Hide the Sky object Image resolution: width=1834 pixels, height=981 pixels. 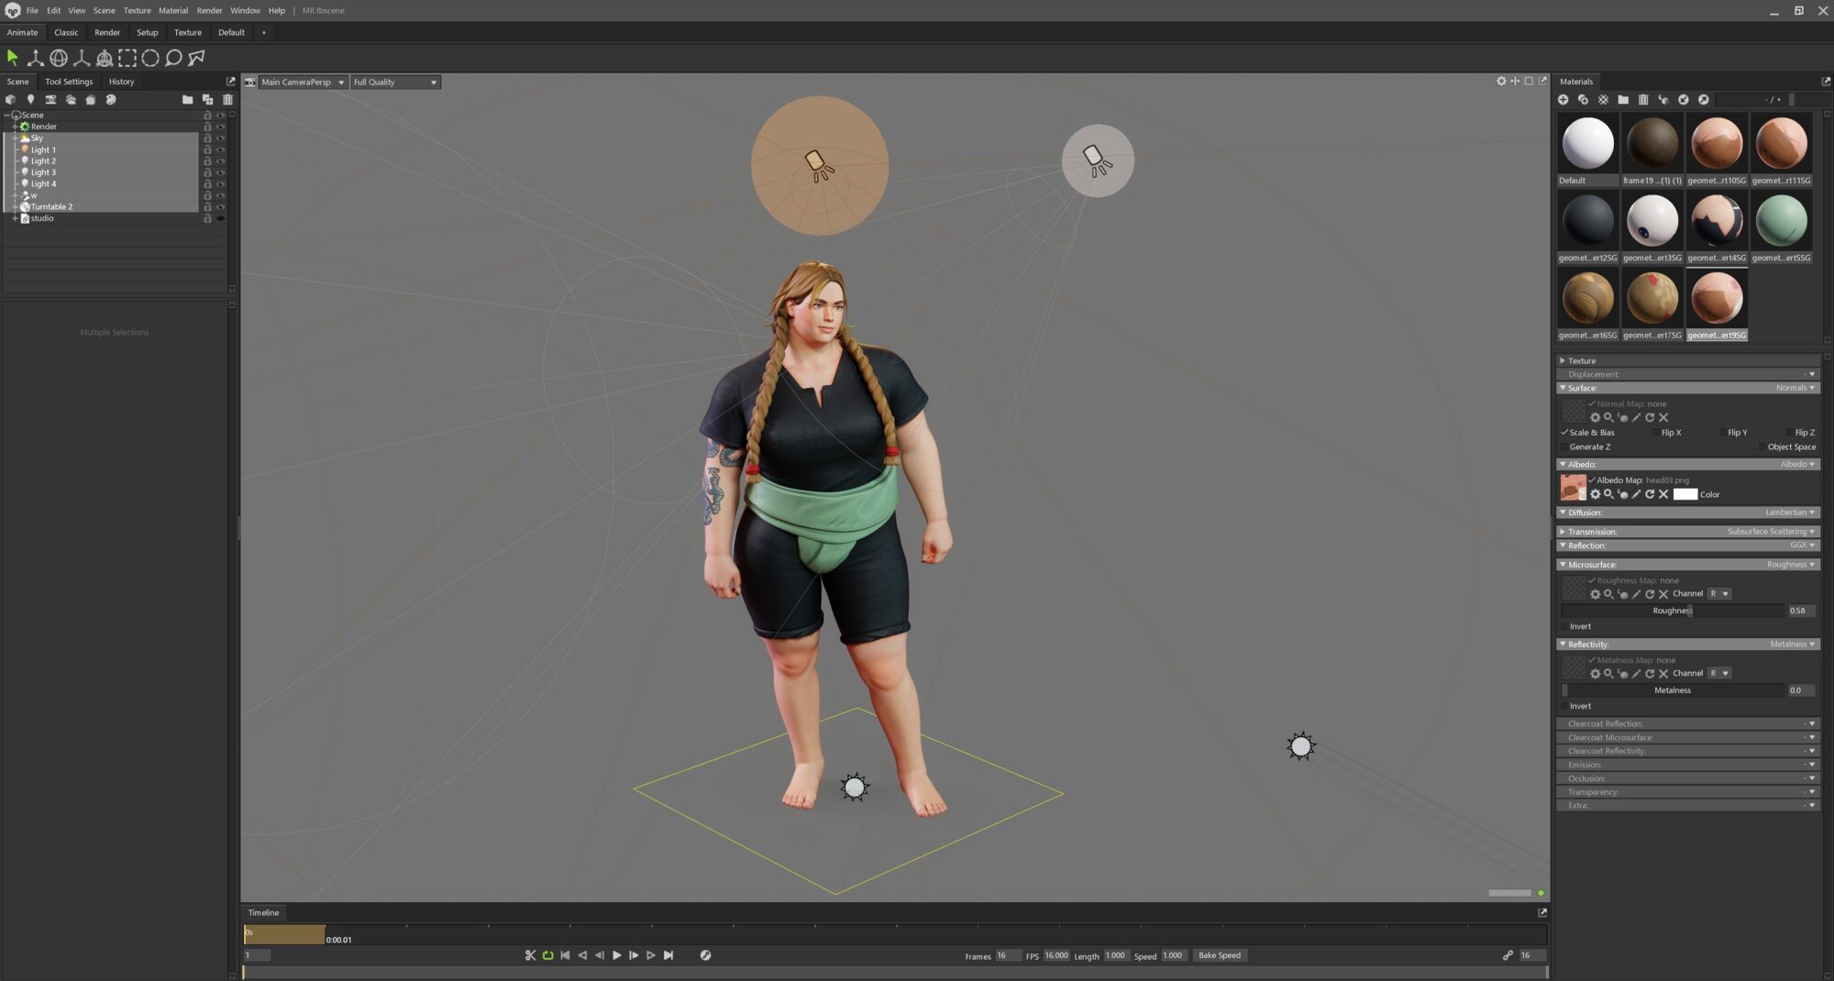(x=220, y=138)
